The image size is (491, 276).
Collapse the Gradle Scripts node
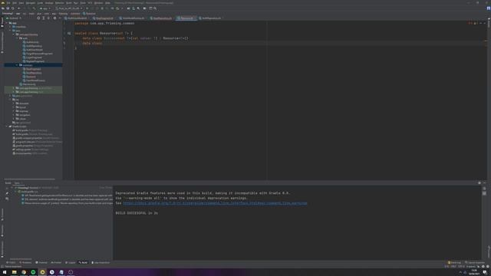click(x=7, y=127)
